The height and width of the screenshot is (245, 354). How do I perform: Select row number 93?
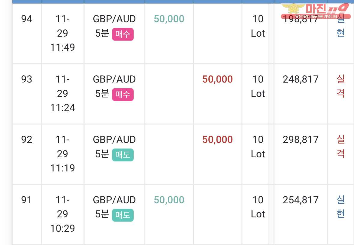pyautogui.click(x=27, y=79)
